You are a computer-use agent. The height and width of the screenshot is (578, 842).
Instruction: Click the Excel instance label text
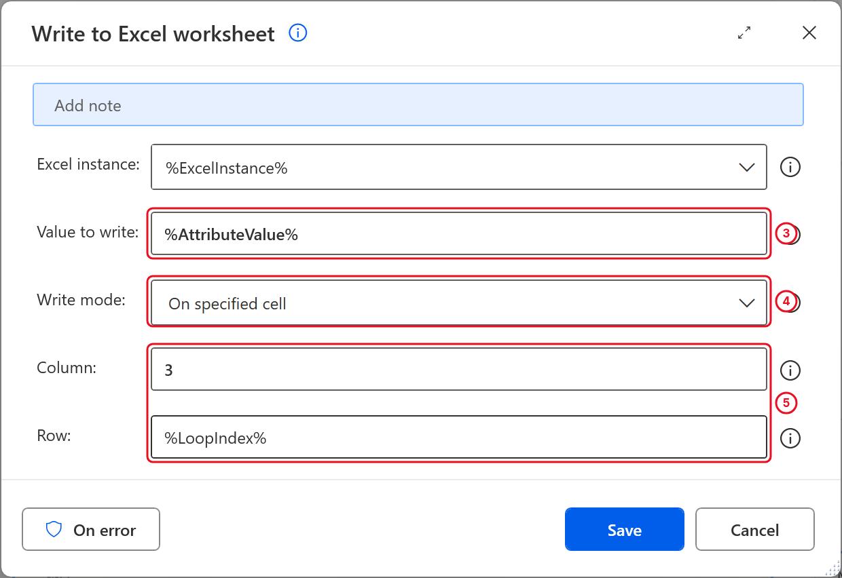coord(88,164)
